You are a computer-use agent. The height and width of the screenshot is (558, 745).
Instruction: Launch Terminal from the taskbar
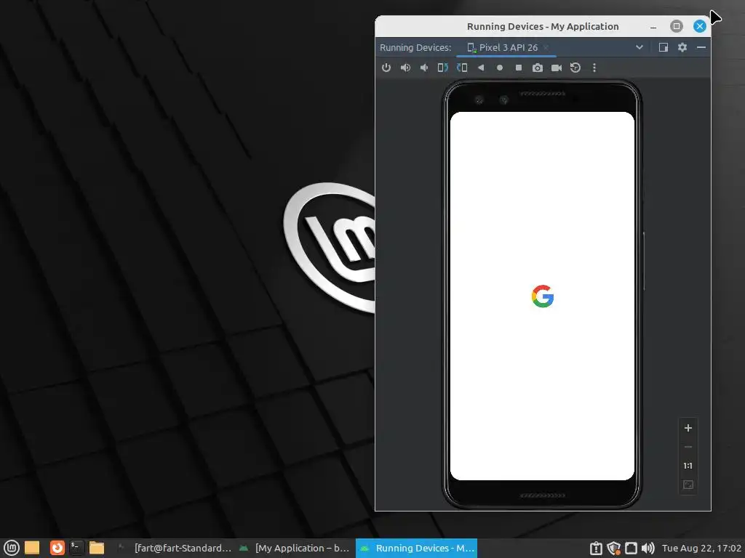point(76,548)
